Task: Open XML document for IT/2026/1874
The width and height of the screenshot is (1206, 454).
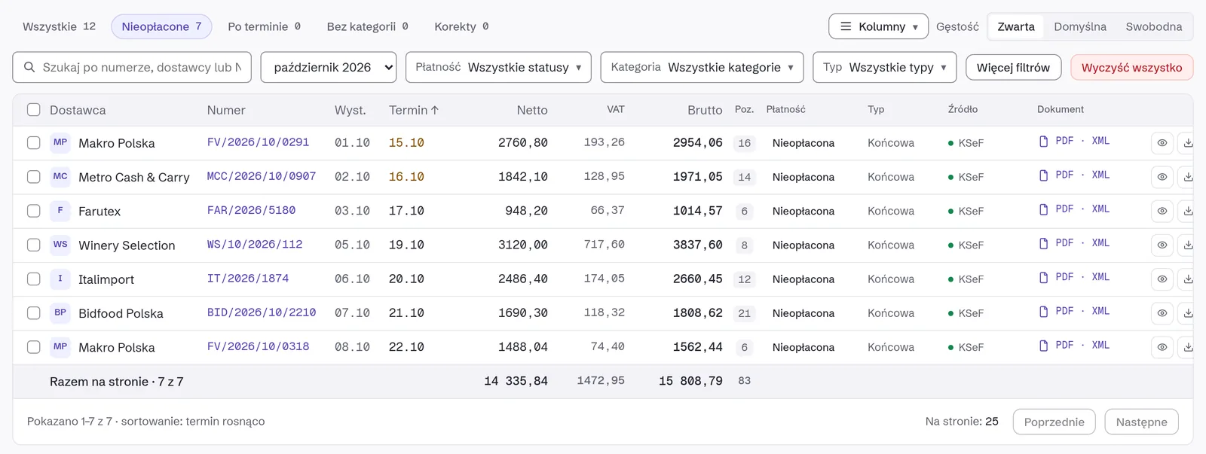Action: point(1100,277)
